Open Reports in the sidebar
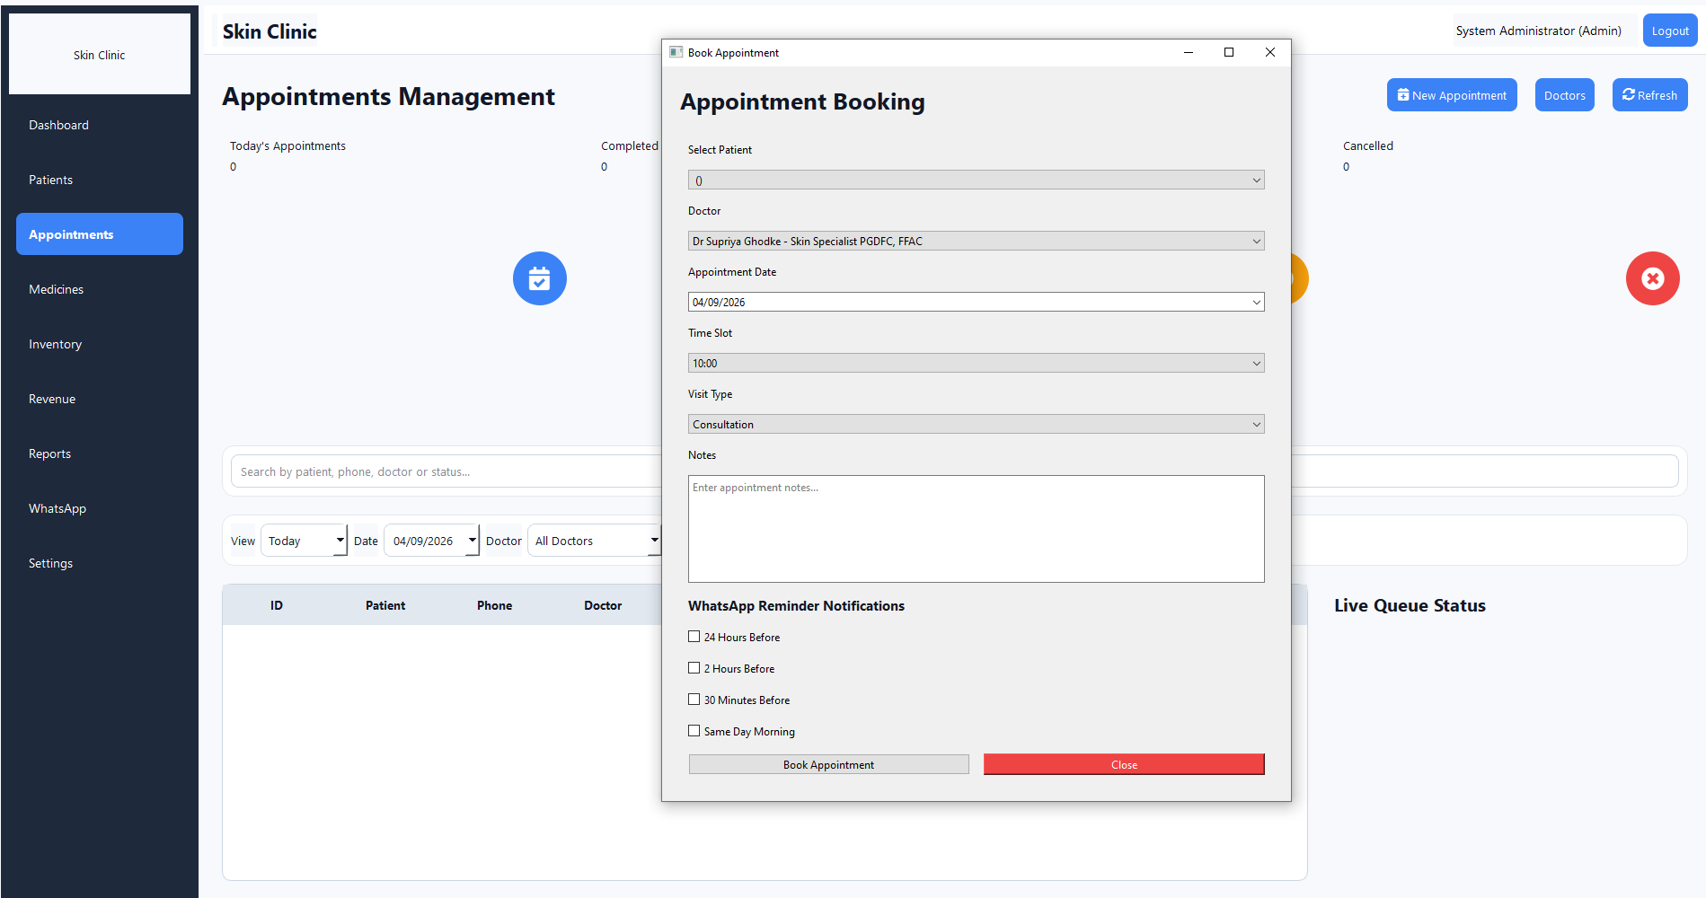The width and height of the screenshot is (1706, 898). point(100,453)
